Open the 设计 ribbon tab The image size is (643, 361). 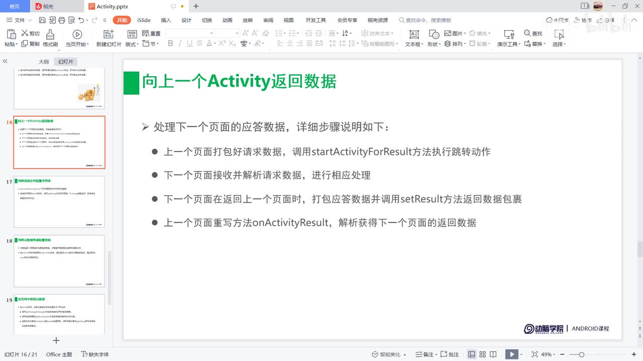click(x=186, y=20)
